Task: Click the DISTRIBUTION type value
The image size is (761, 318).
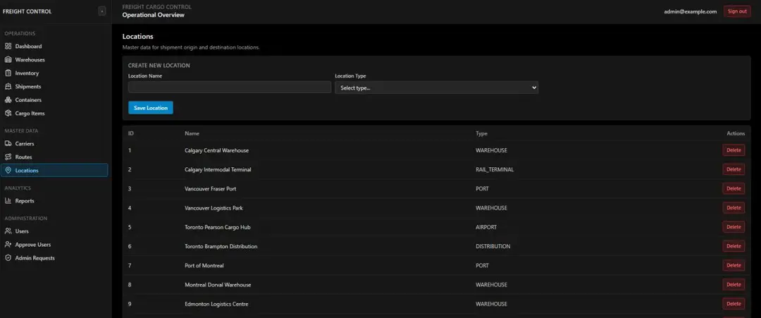Action: [493, 246]
